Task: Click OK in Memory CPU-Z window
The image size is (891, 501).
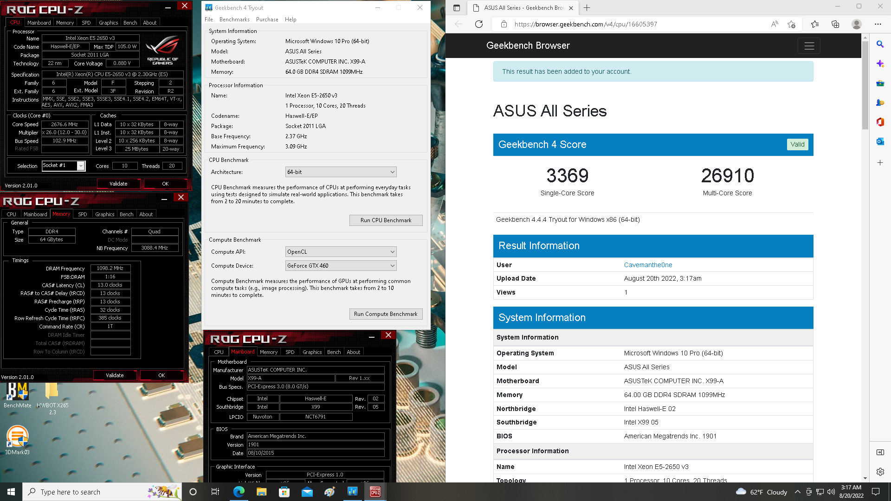Action: coord(161,375)
